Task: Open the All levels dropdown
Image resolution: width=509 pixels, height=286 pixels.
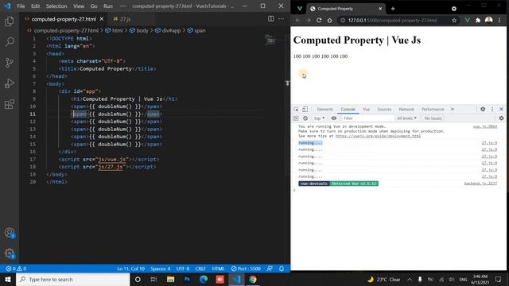Action: click(406, 118)
